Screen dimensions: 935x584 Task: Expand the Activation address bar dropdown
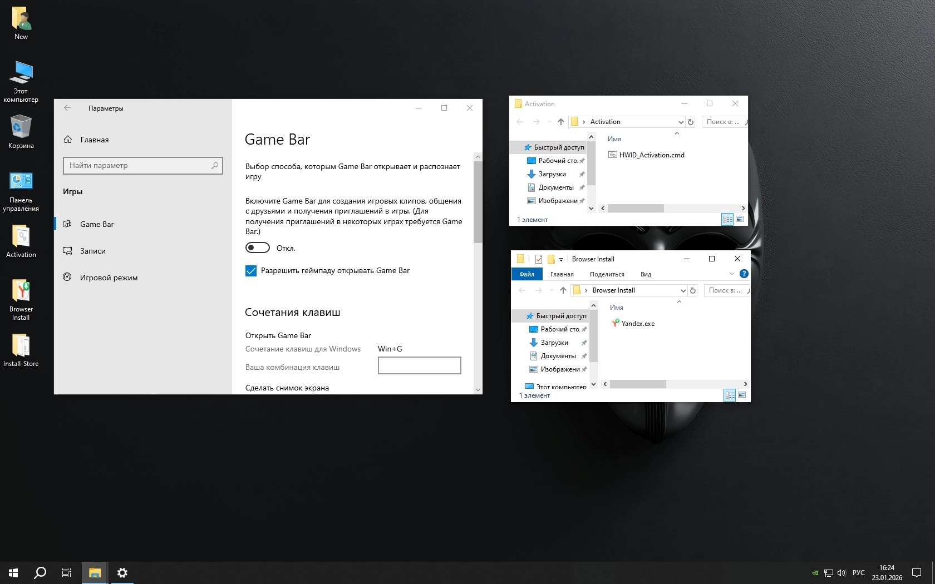(681, 122)
